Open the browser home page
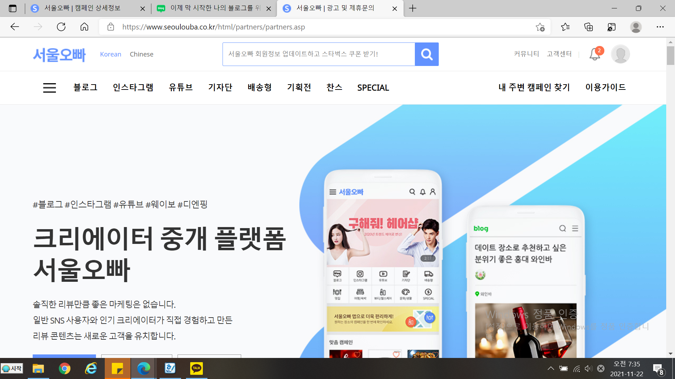Viewport: 675px width, 379px height. click(84, 27)
